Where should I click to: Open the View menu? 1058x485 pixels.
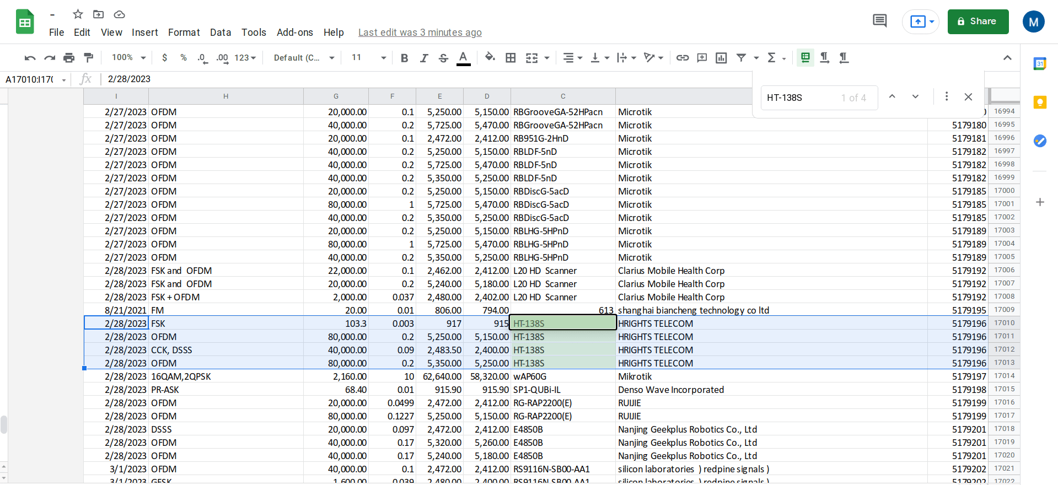click(x=111, y=33)
